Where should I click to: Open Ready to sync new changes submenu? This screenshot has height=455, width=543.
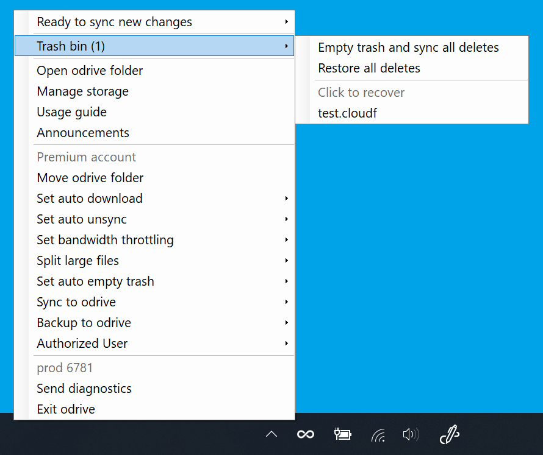click(154, 22)
